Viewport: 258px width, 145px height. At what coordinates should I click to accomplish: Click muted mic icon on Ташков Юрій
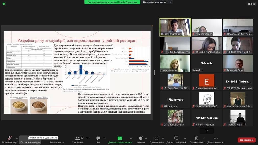click(x=225, y=125)
